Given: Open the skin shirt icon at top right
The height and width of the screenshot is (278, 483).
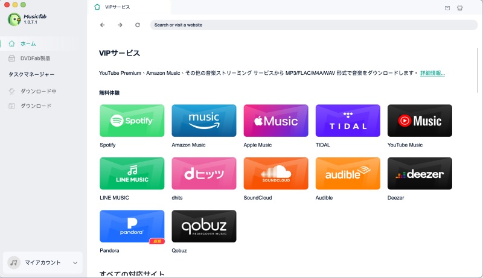Looking at the screenshot, I should [459, 8].
